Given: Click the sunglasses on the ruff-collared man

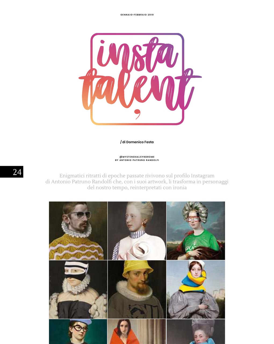Looking at the screenshot, I should 78,216.
